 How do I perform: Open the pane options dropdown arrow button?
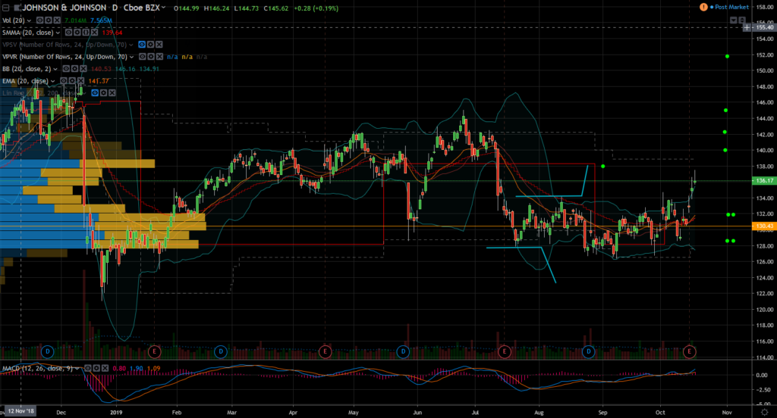click(x=734, y=20)
